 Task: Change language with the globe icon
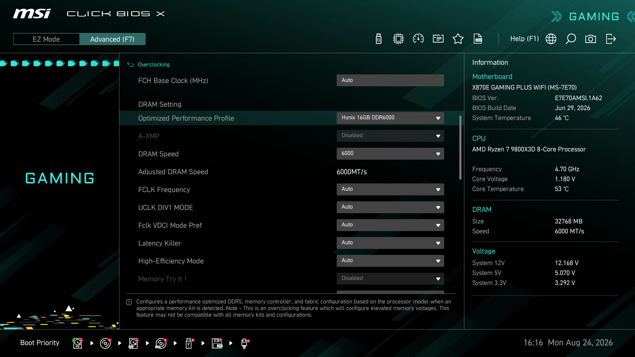[551, 39]
